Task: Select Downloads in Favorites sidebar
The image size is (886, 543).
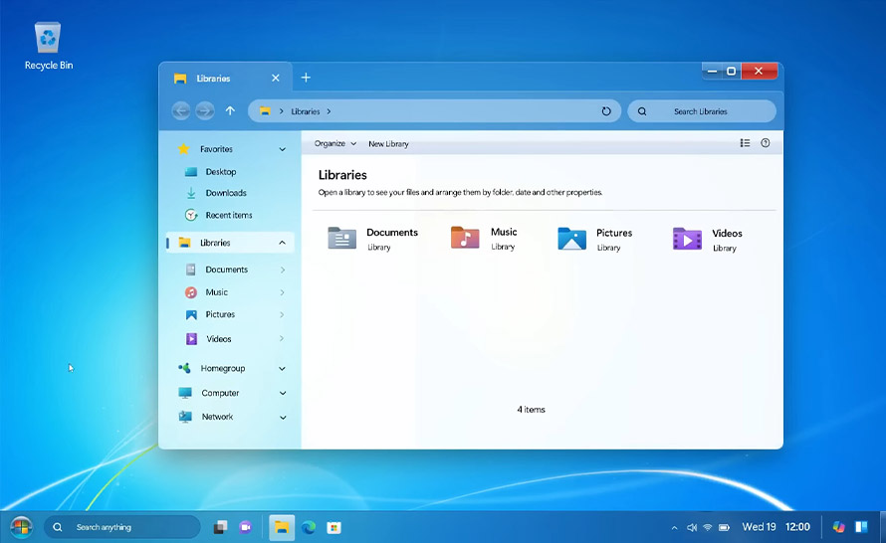Action: point(225,193)
